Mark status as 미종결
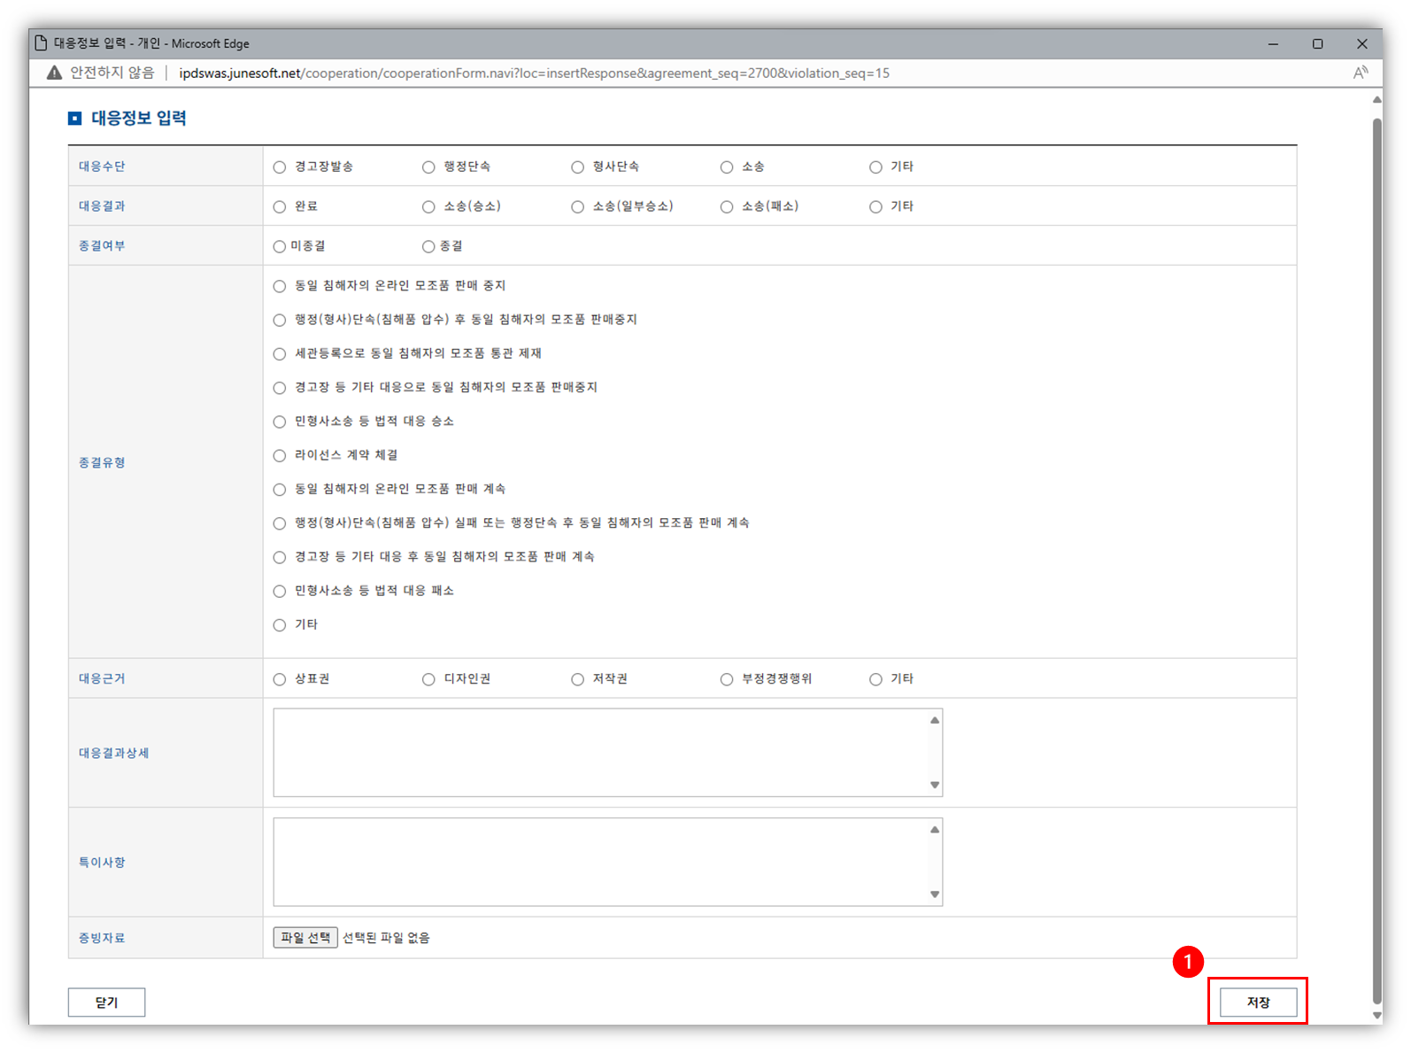The height and width of the screenshot is (1053, 1411). click(280, 247)
